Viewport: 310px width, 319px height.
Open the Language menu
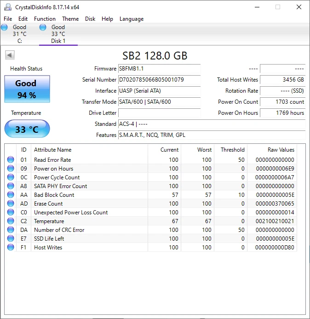pos(132,19)
